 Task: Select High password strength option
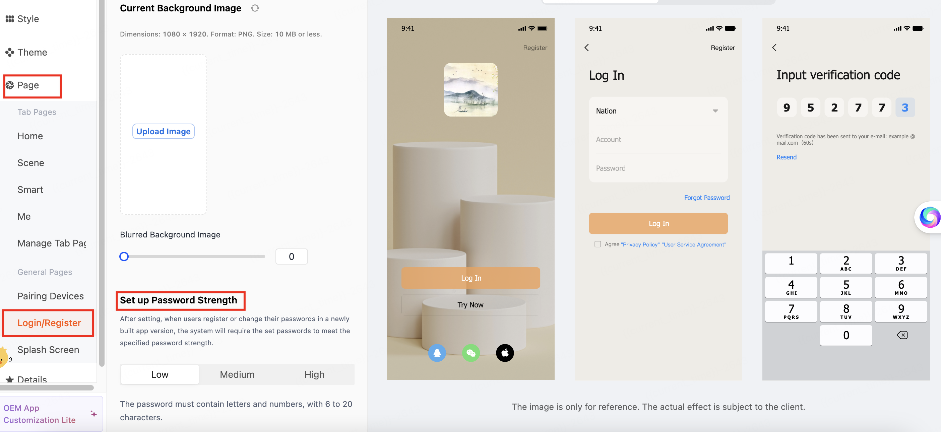(314, 374)
